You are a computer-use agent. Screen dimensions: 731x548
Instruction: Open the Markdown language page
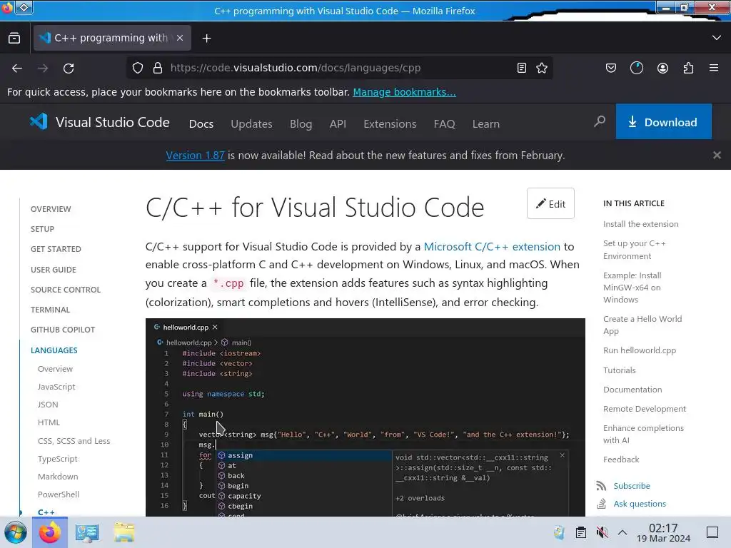click(x=58, y=477)
